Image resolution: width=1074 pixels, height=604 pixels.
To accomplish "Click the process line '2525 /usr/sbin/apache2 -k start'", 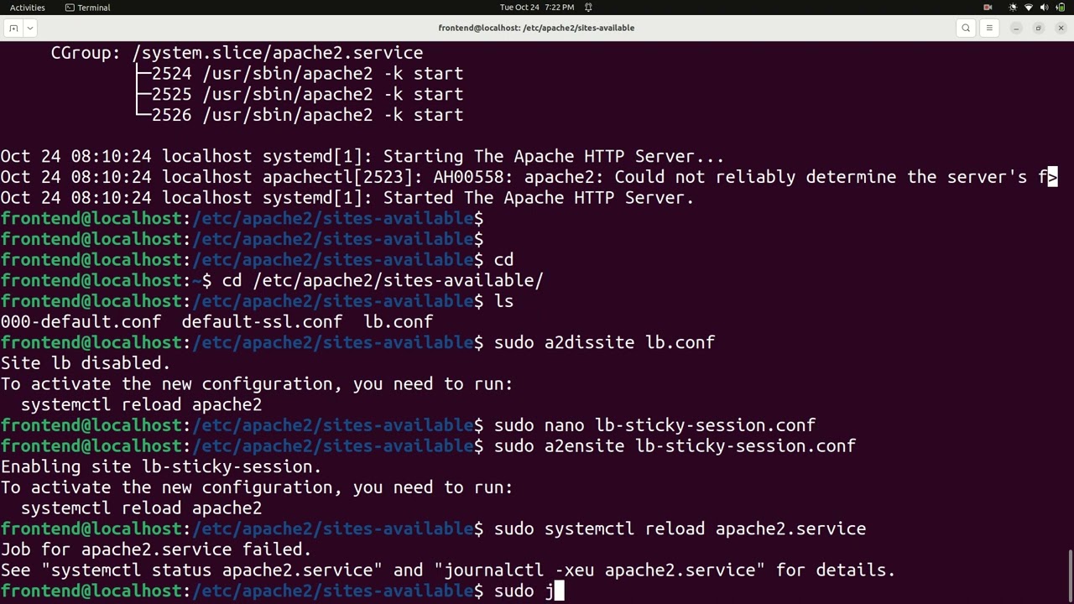I will pyautogui.click(x=307, y=95).
